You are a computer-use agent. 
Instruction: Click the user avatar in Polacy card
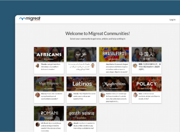(x=135, y=95)
